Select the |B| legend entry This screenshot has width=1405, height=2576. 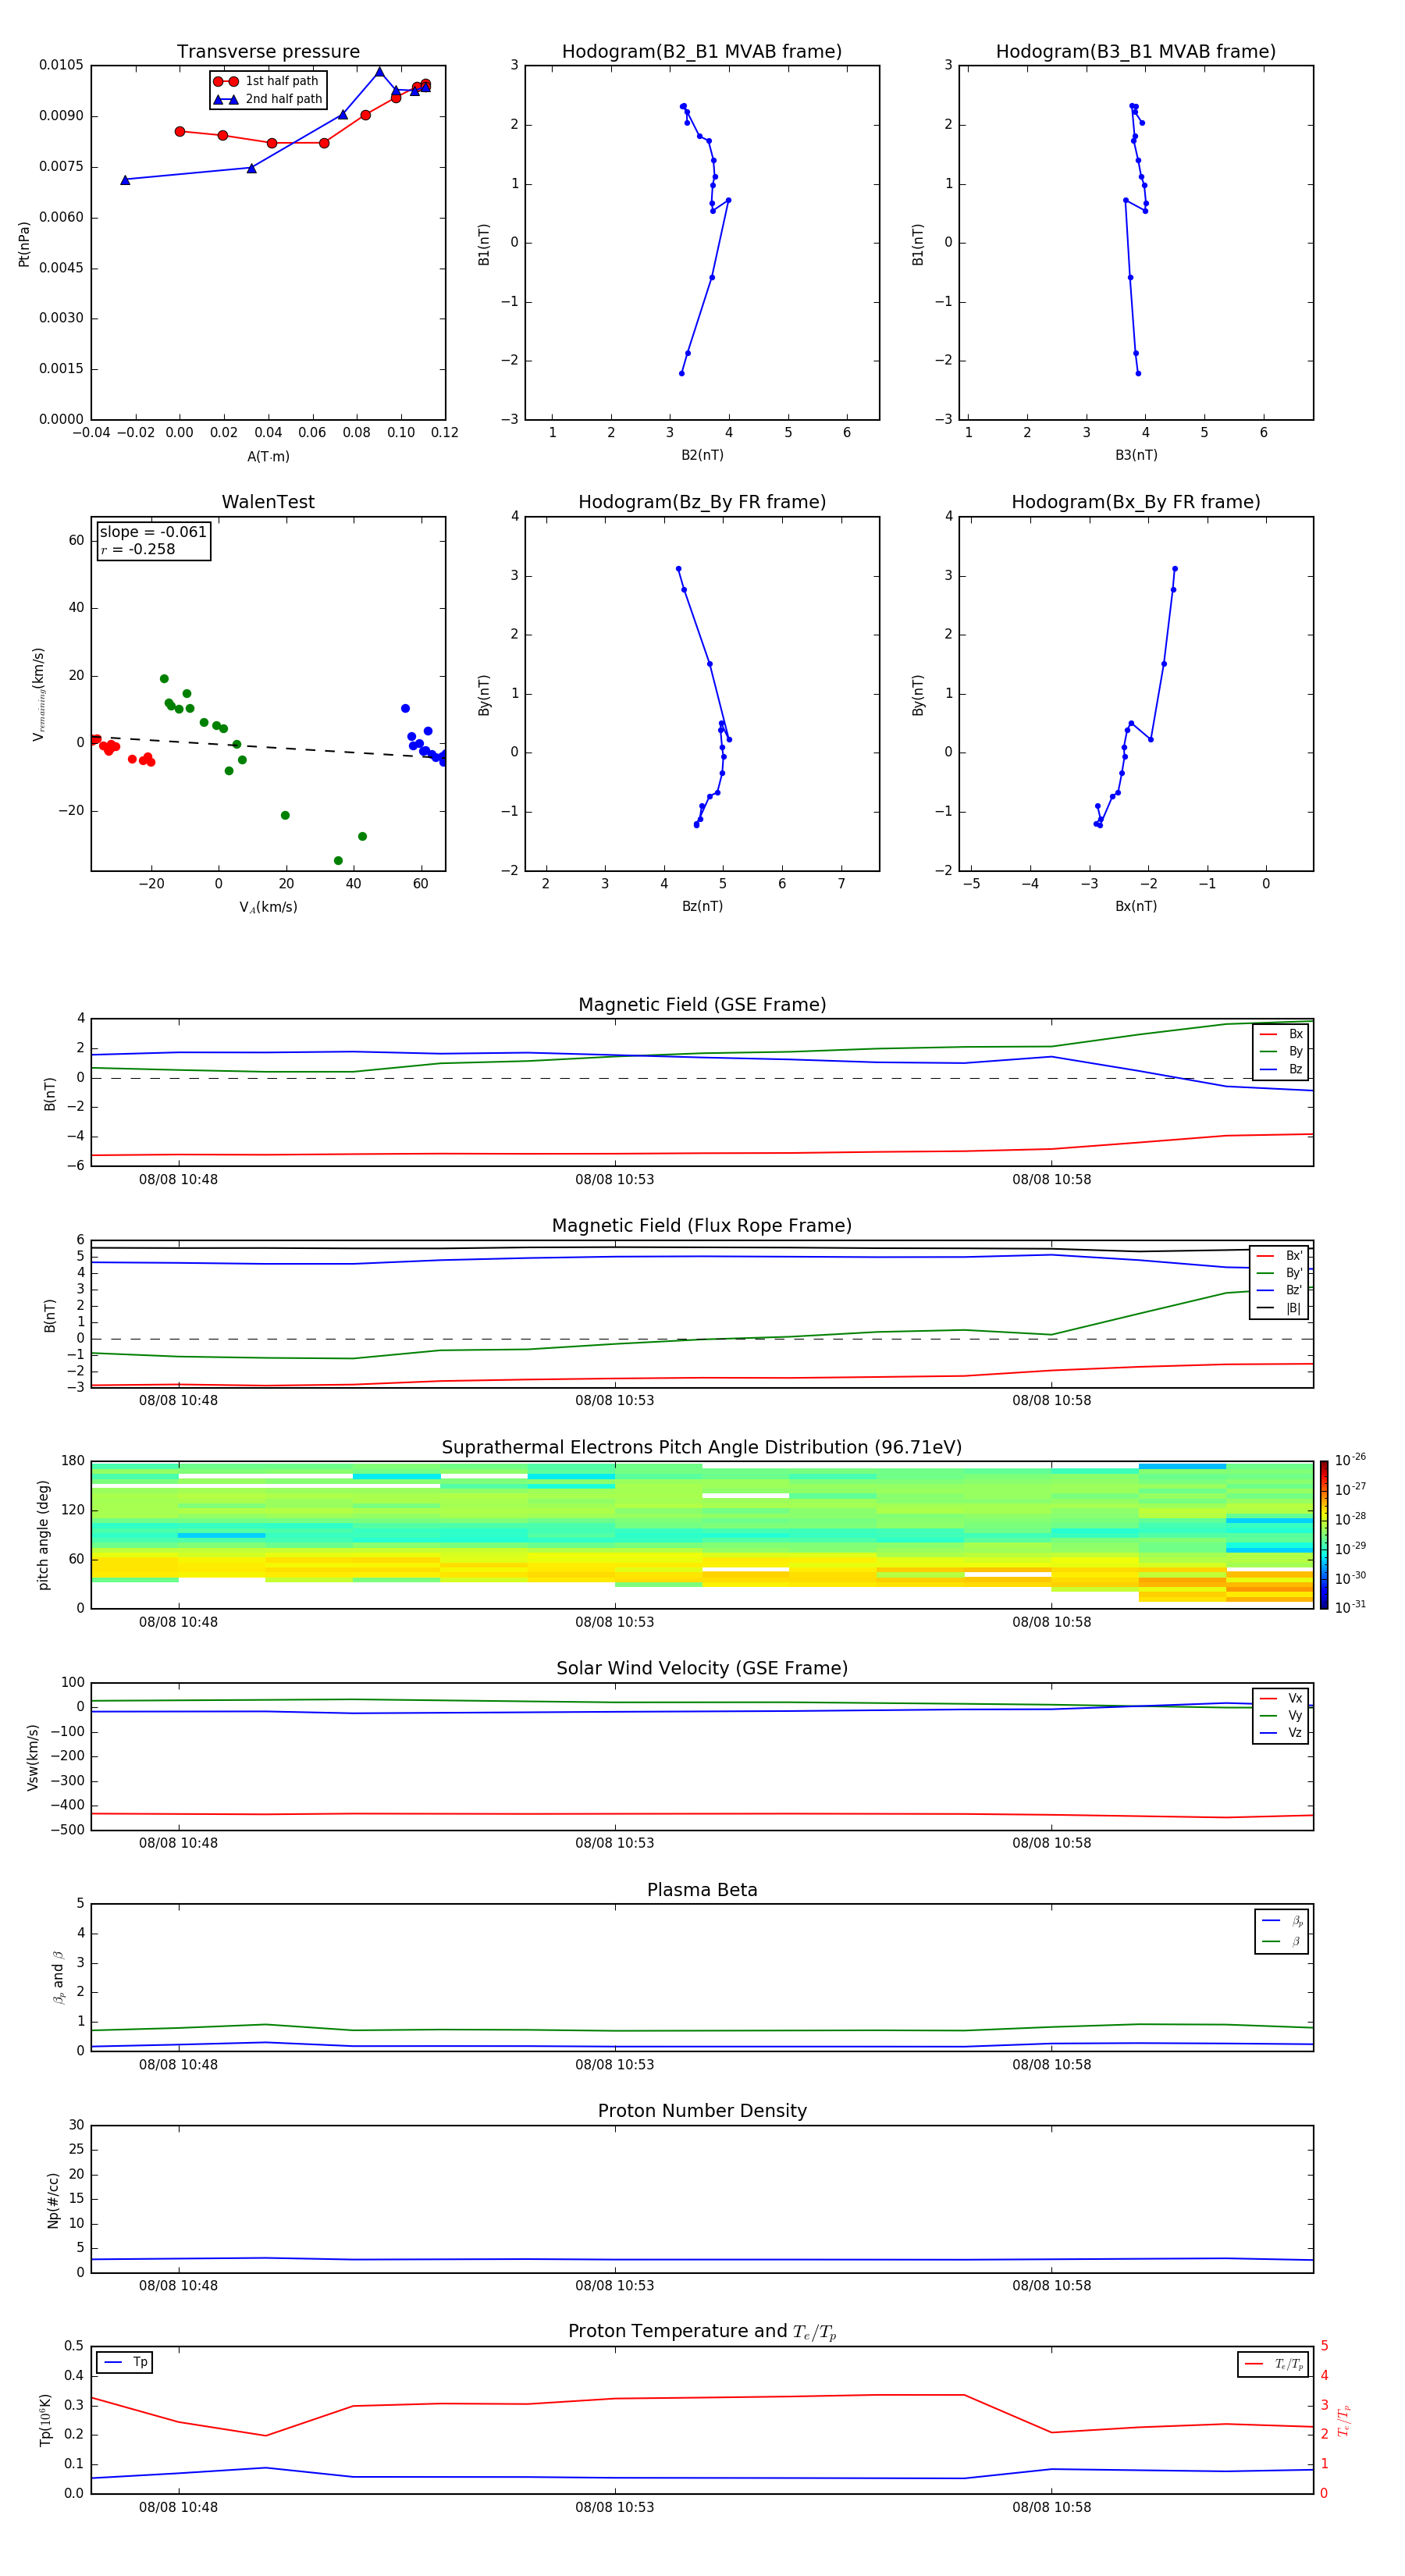[x=1280, y=1308]
